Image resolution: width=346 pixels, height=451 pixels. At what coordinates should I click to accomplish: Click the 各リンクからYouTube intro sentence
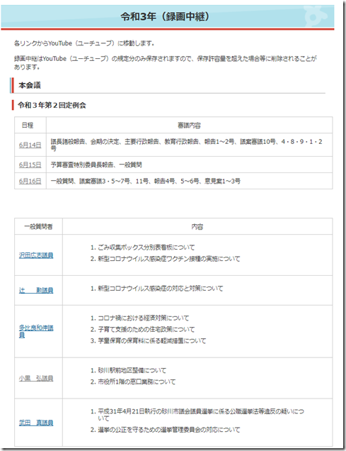coord(84,43)
